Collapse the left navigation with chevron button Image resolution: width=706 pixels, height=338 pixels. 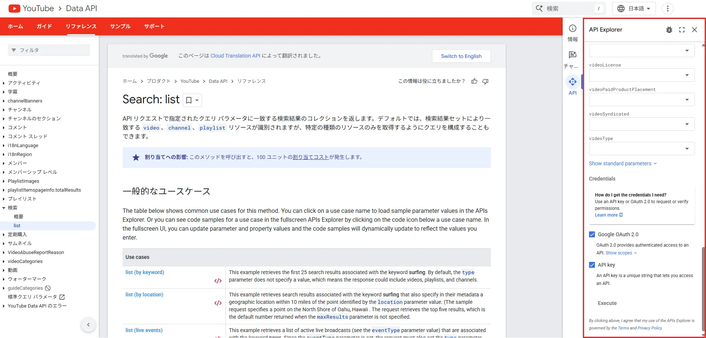(88, 325)
